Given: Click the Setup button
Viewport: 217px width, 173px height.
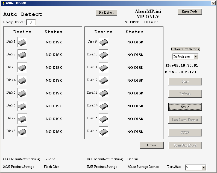Looking at the screenshot, I should [185, 107].
